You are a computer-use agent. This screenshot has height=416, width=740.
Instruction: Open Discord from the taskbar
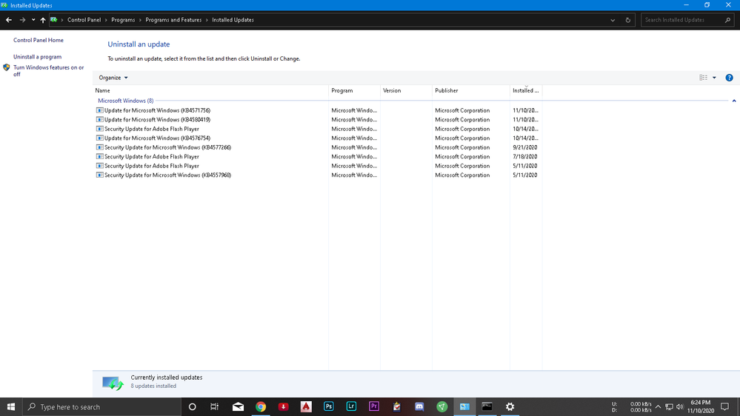coord(419,406)
